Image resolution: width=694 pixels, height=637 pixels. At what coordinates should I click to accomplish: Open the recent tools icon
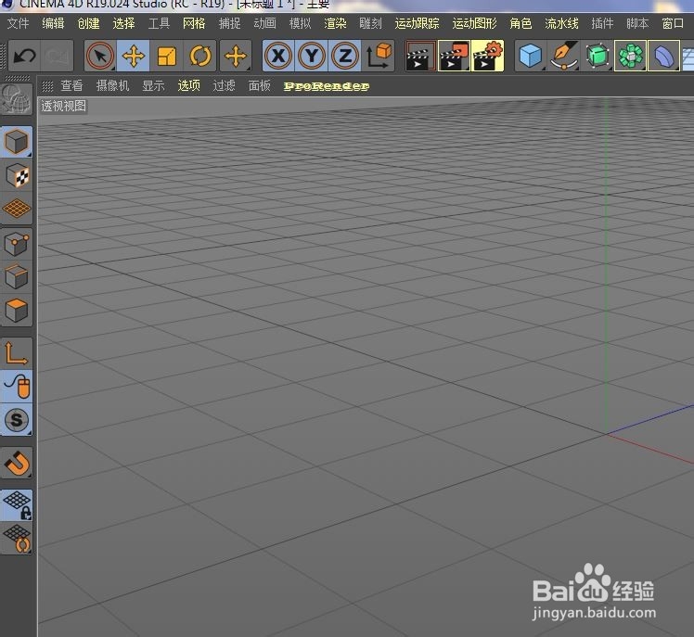[236, 56]
